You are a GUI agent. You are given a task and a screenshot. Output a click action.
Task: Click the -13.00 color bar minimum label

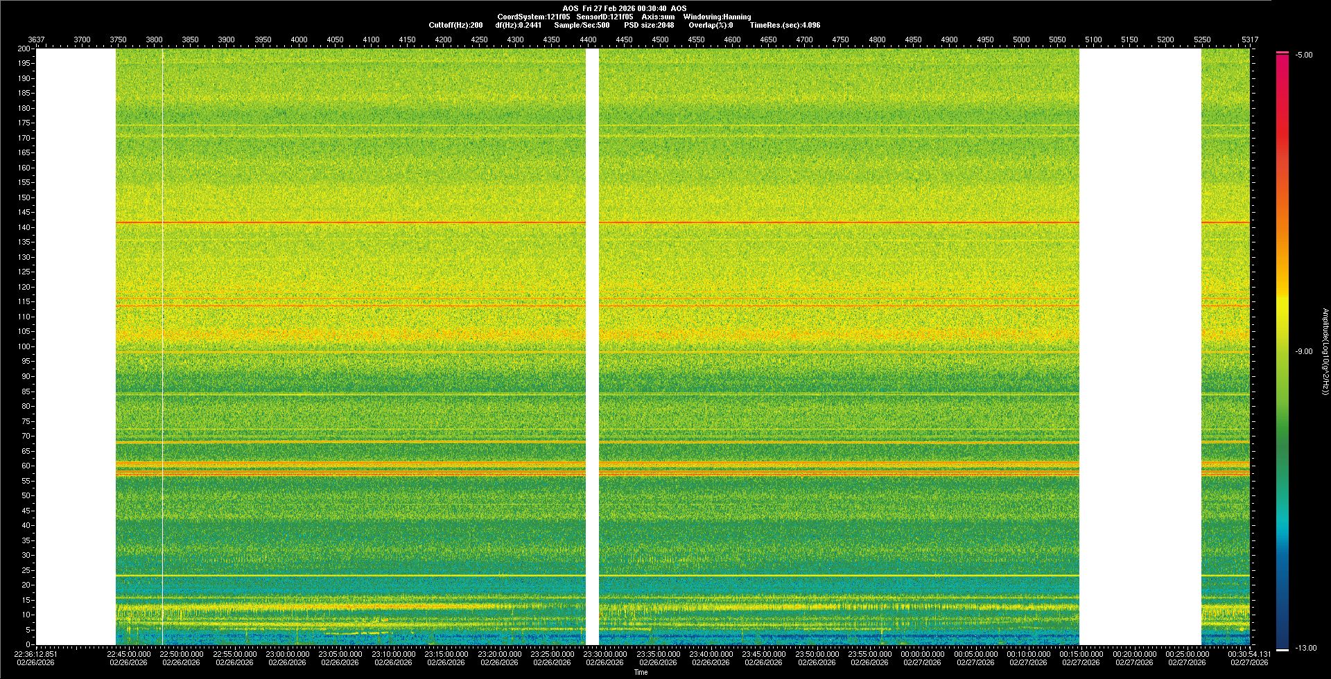[x=1305, y=649]
